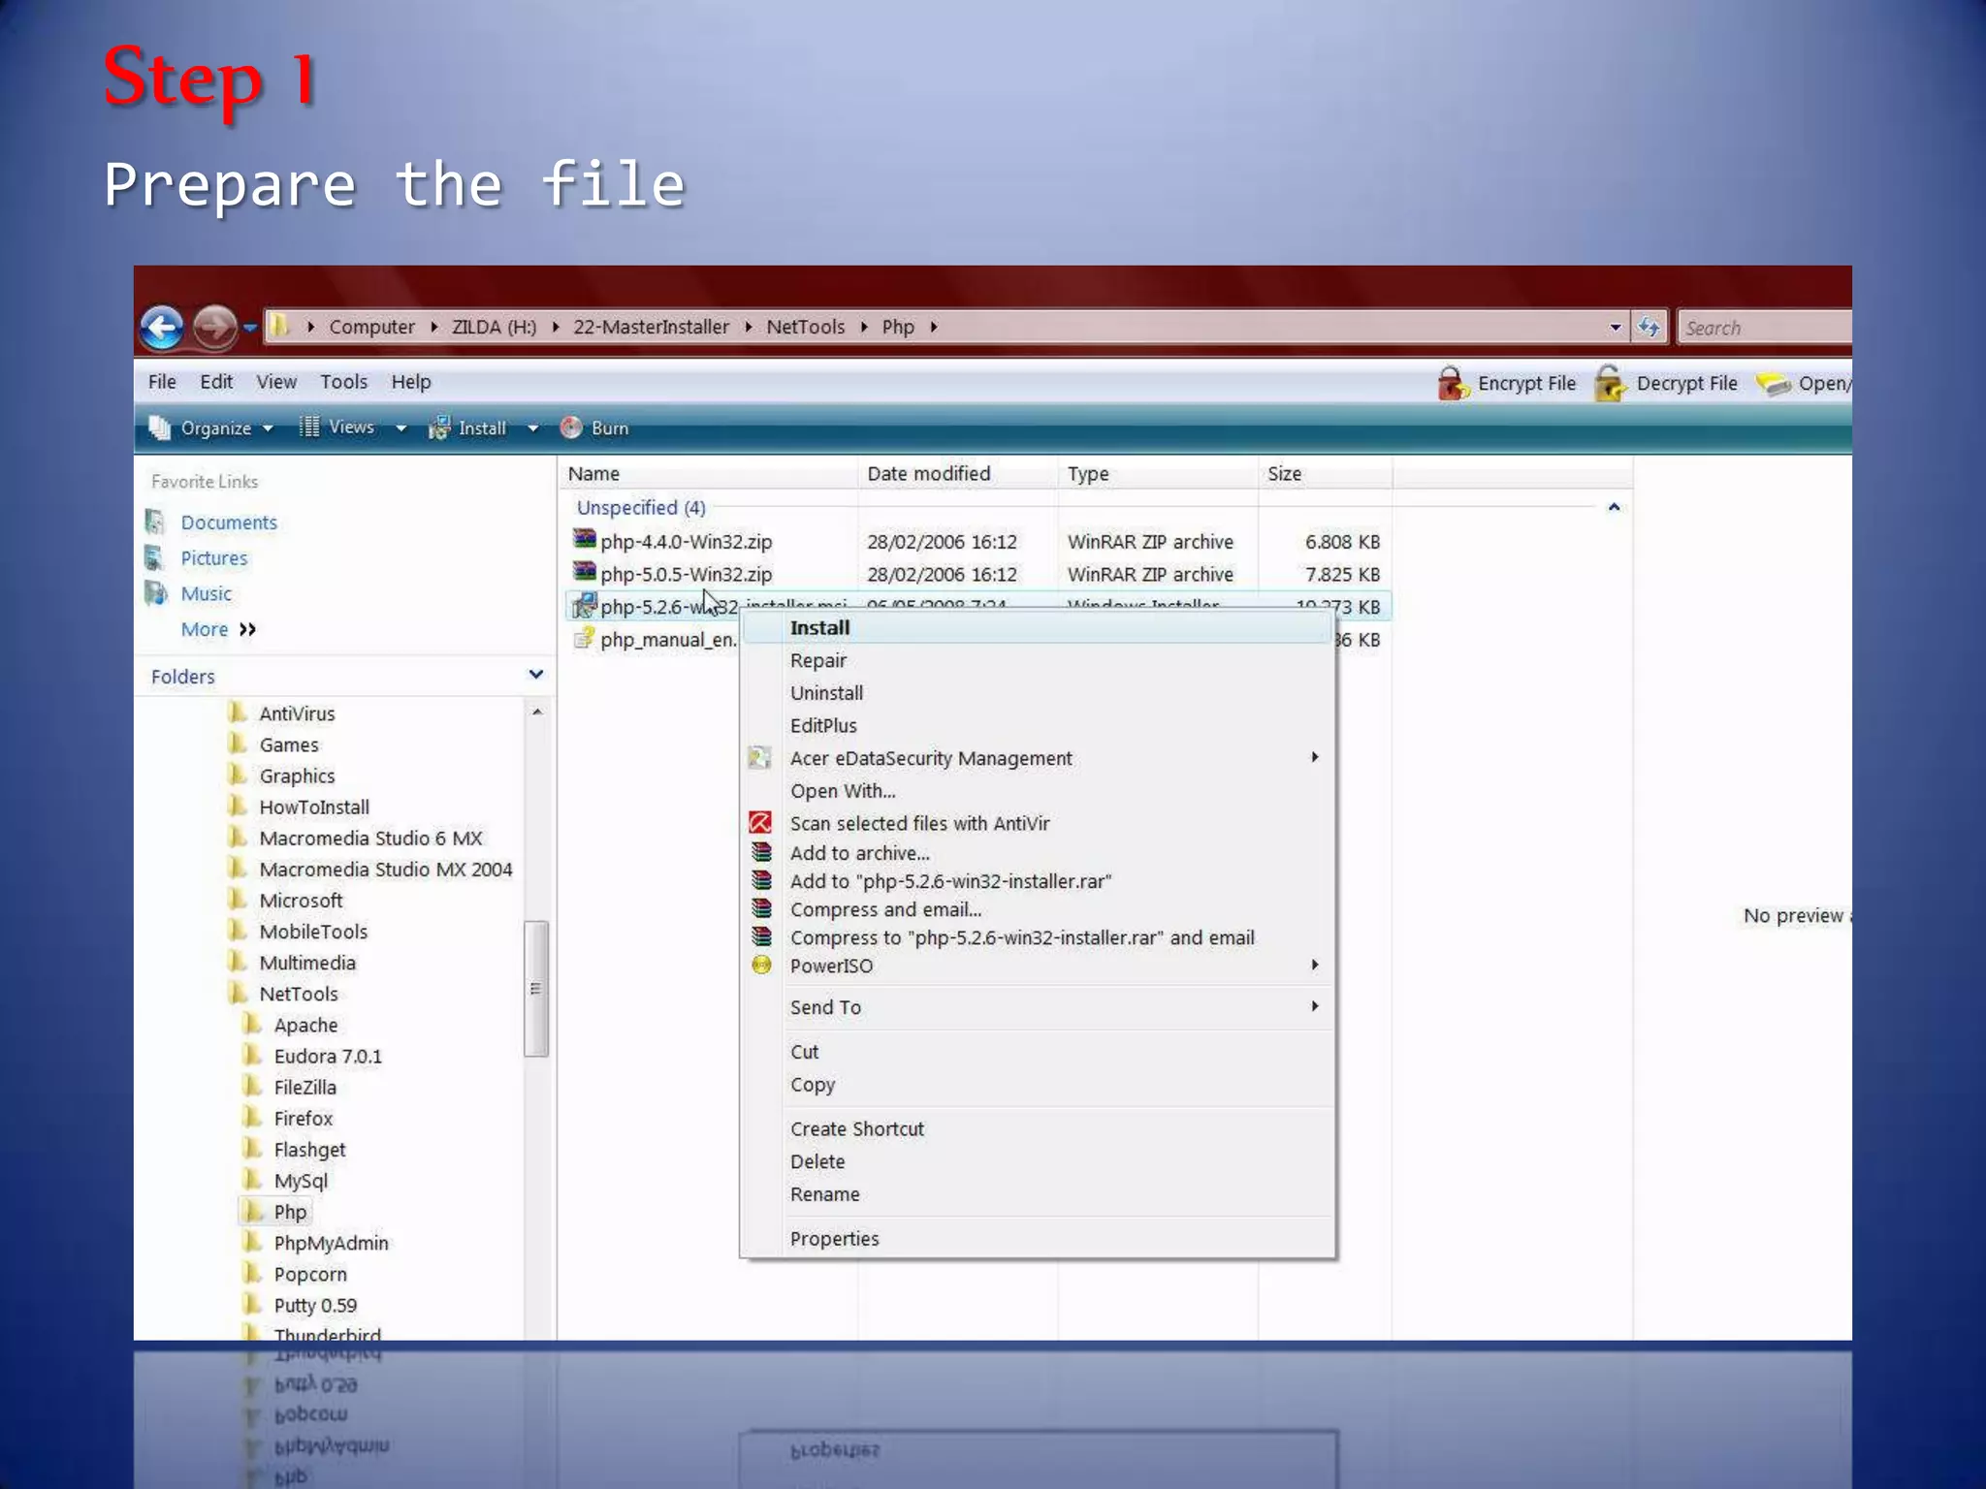Collapse the Unspecified (4) group
This screenshot has width=1986, height=1489.
(x=1614, y=507)
